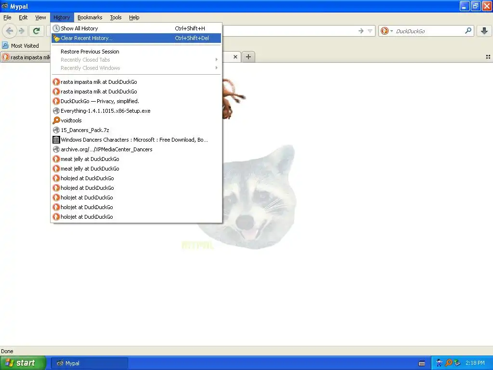493x370 pixels.
Task: Open the DuckDuckGo search engine selector
Action: click(387, 31)
